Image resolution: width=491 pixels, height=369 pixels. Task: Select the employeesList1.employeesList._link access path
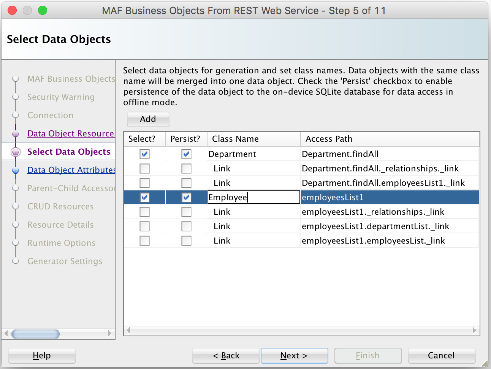(x=390, y=241)
